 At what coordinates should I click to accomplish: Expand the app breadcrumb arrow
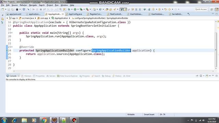coord(17,18)
